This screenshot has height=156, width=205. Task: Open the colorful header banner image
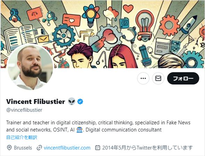102,34
